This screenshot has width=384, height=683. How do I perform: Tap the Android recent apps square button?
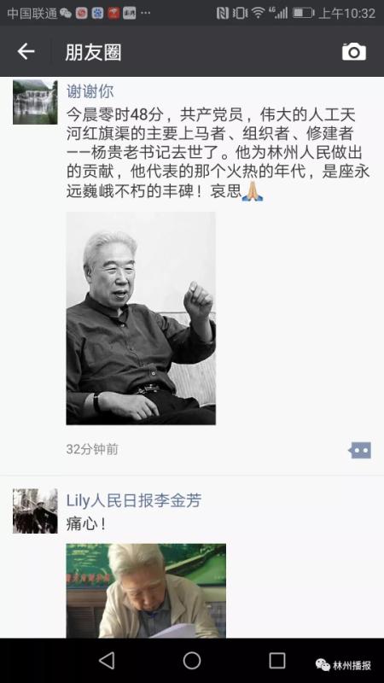(x=276, y=660)
